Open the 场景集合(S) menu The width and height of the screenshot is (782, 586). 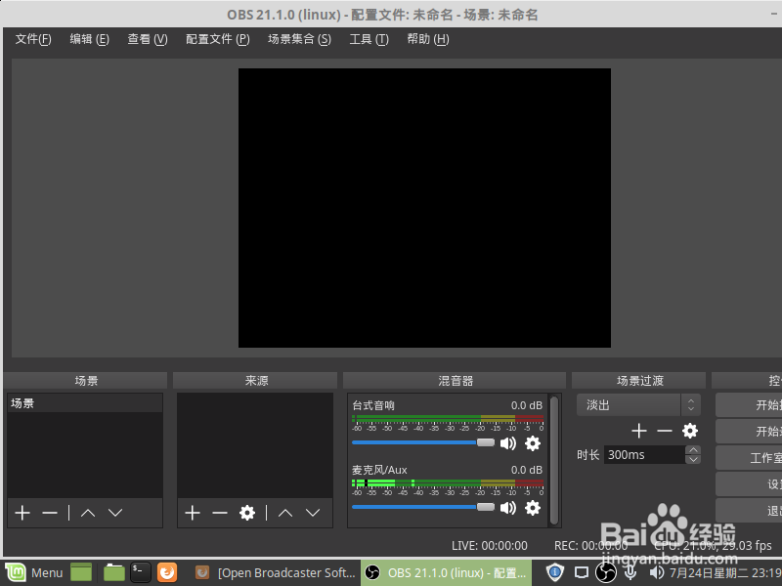[299, 39]
